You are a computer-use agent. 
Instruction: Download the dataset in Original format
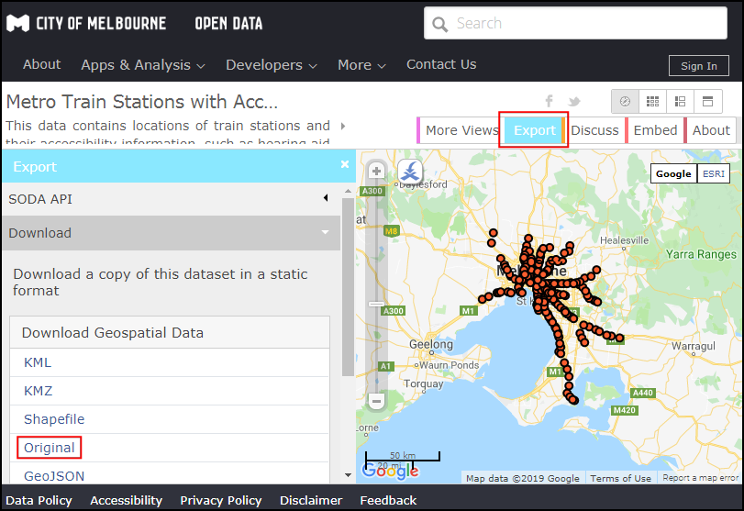click(50, 448)
